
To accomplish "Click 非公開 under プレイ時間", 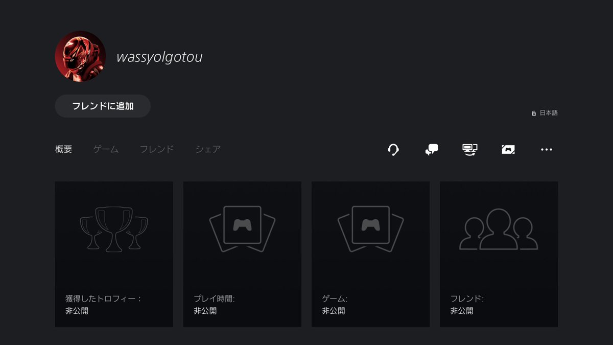I will [205, 311].
